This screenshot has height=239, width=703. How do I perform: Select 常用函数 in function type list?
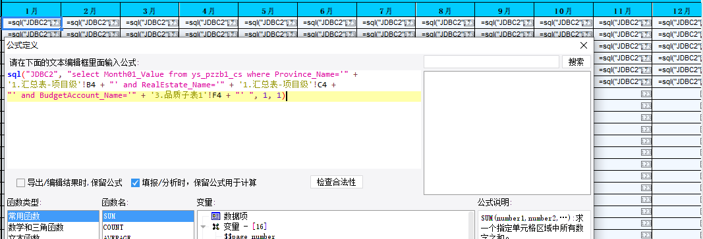53,216
